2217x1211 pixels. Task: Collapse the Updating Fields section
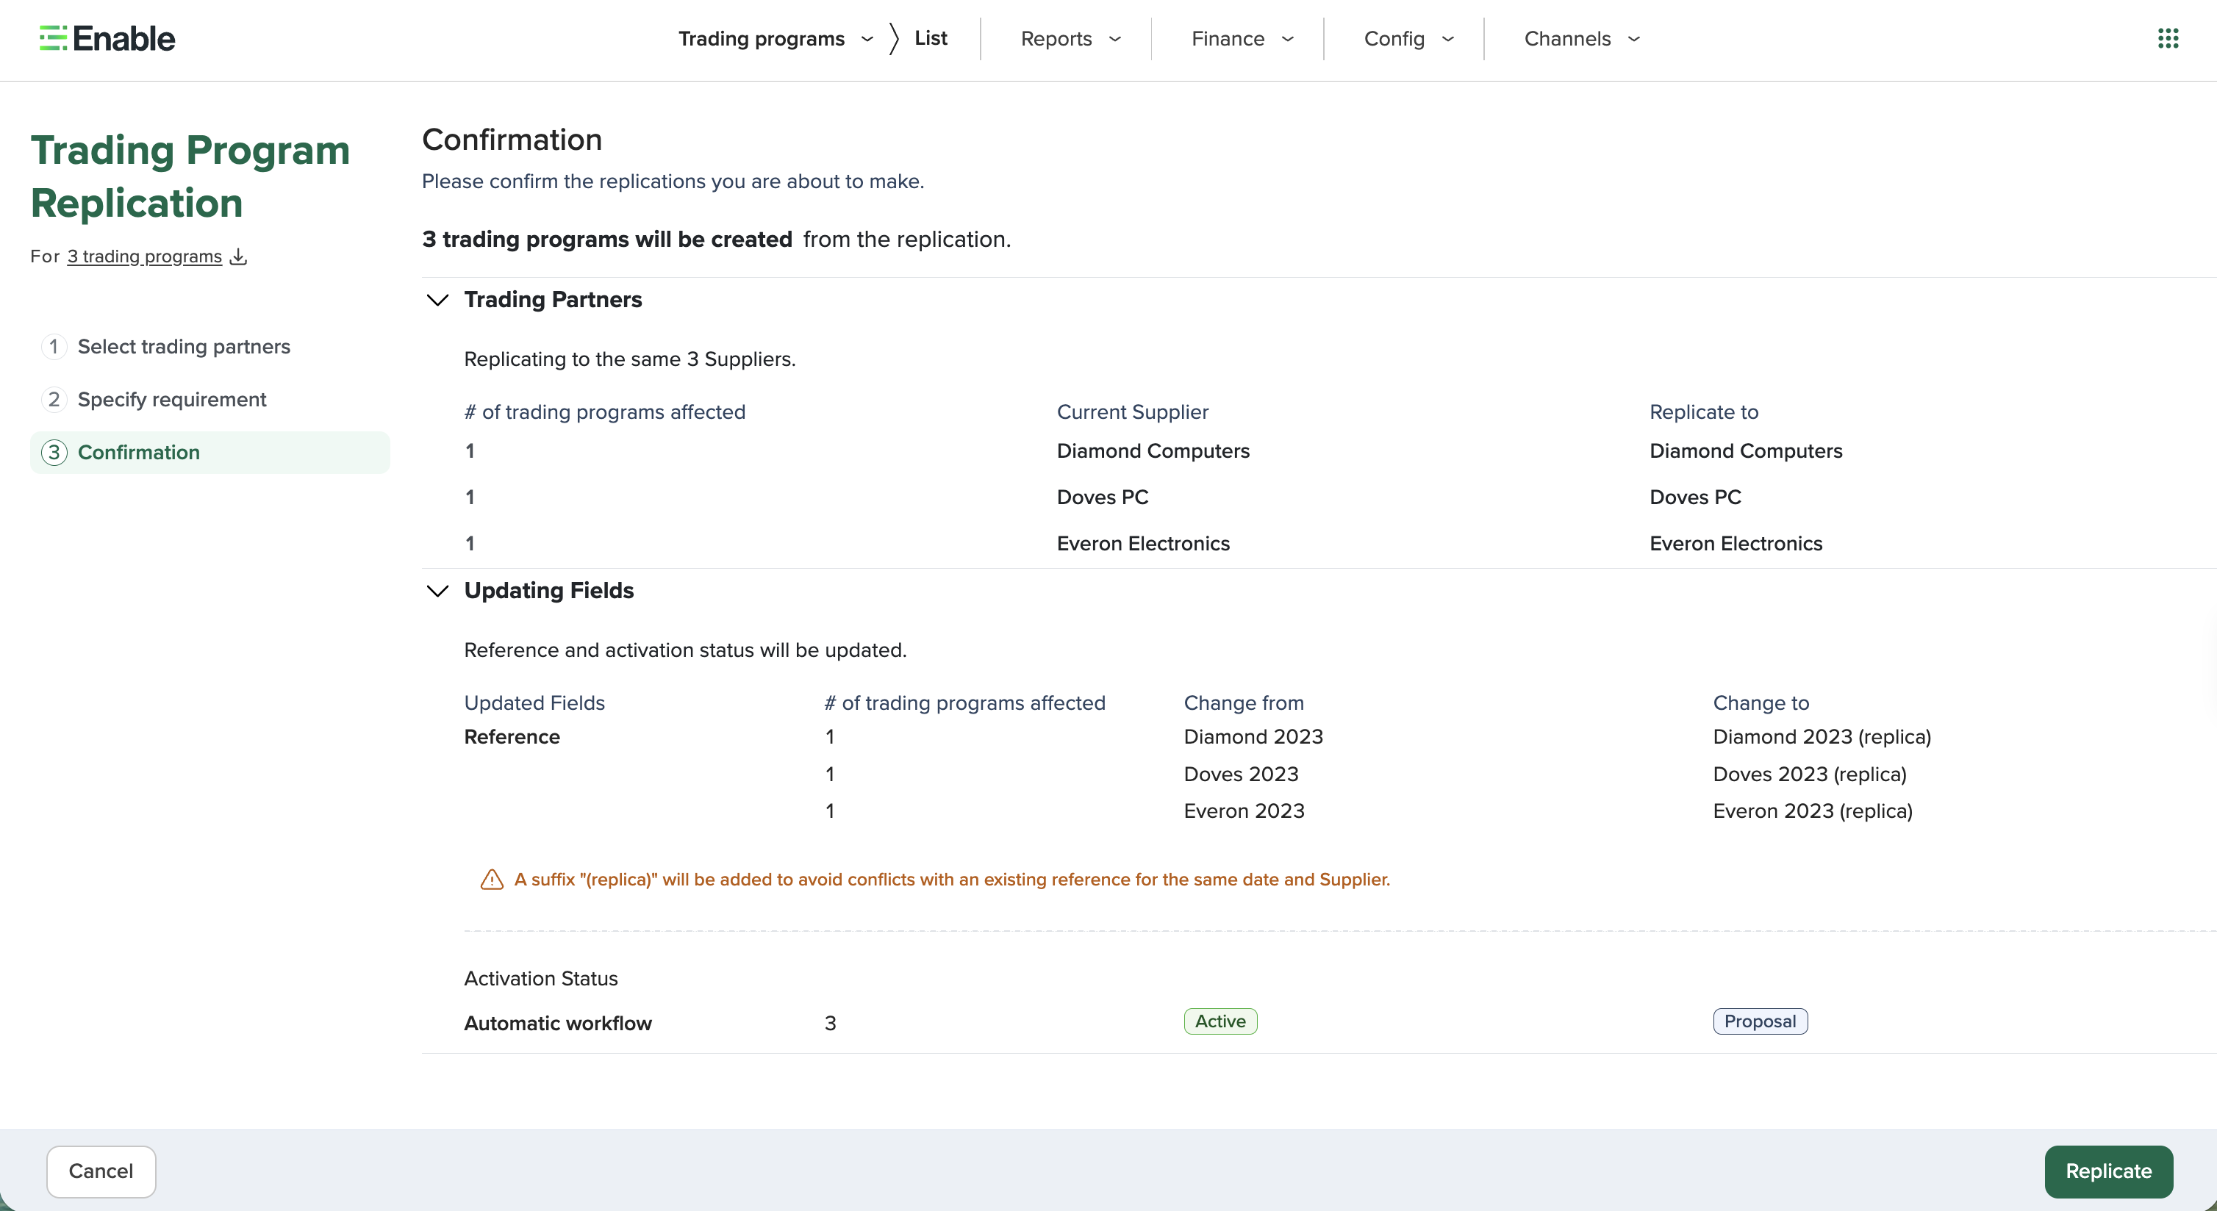pyautogui.click(x=438, y=591)
